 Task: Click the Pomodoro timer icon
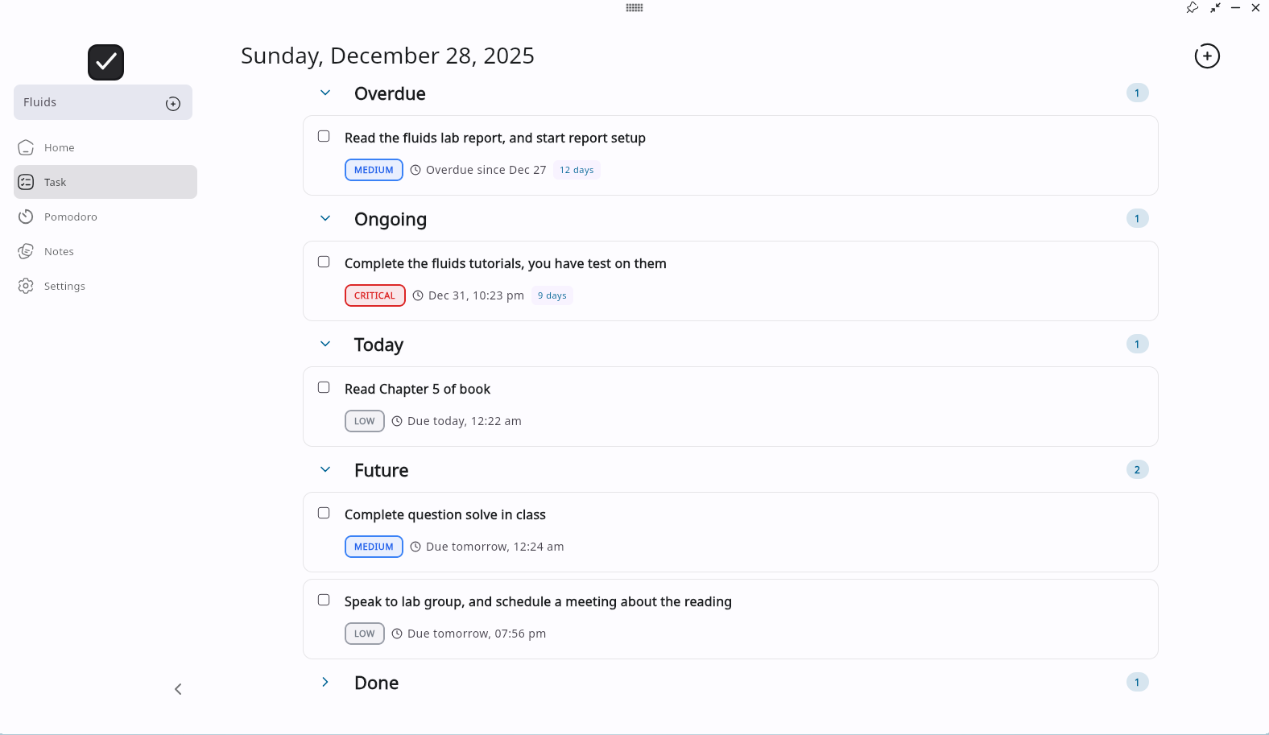pyautogui.click(x=26, y=217)
